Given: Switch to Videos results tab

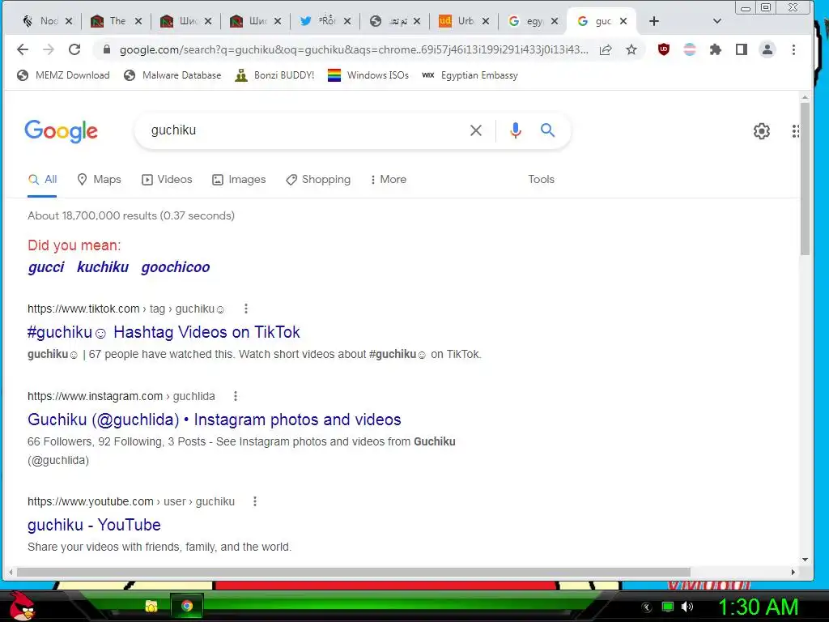Looking at the screenshot, I should [x=167, y=179].
